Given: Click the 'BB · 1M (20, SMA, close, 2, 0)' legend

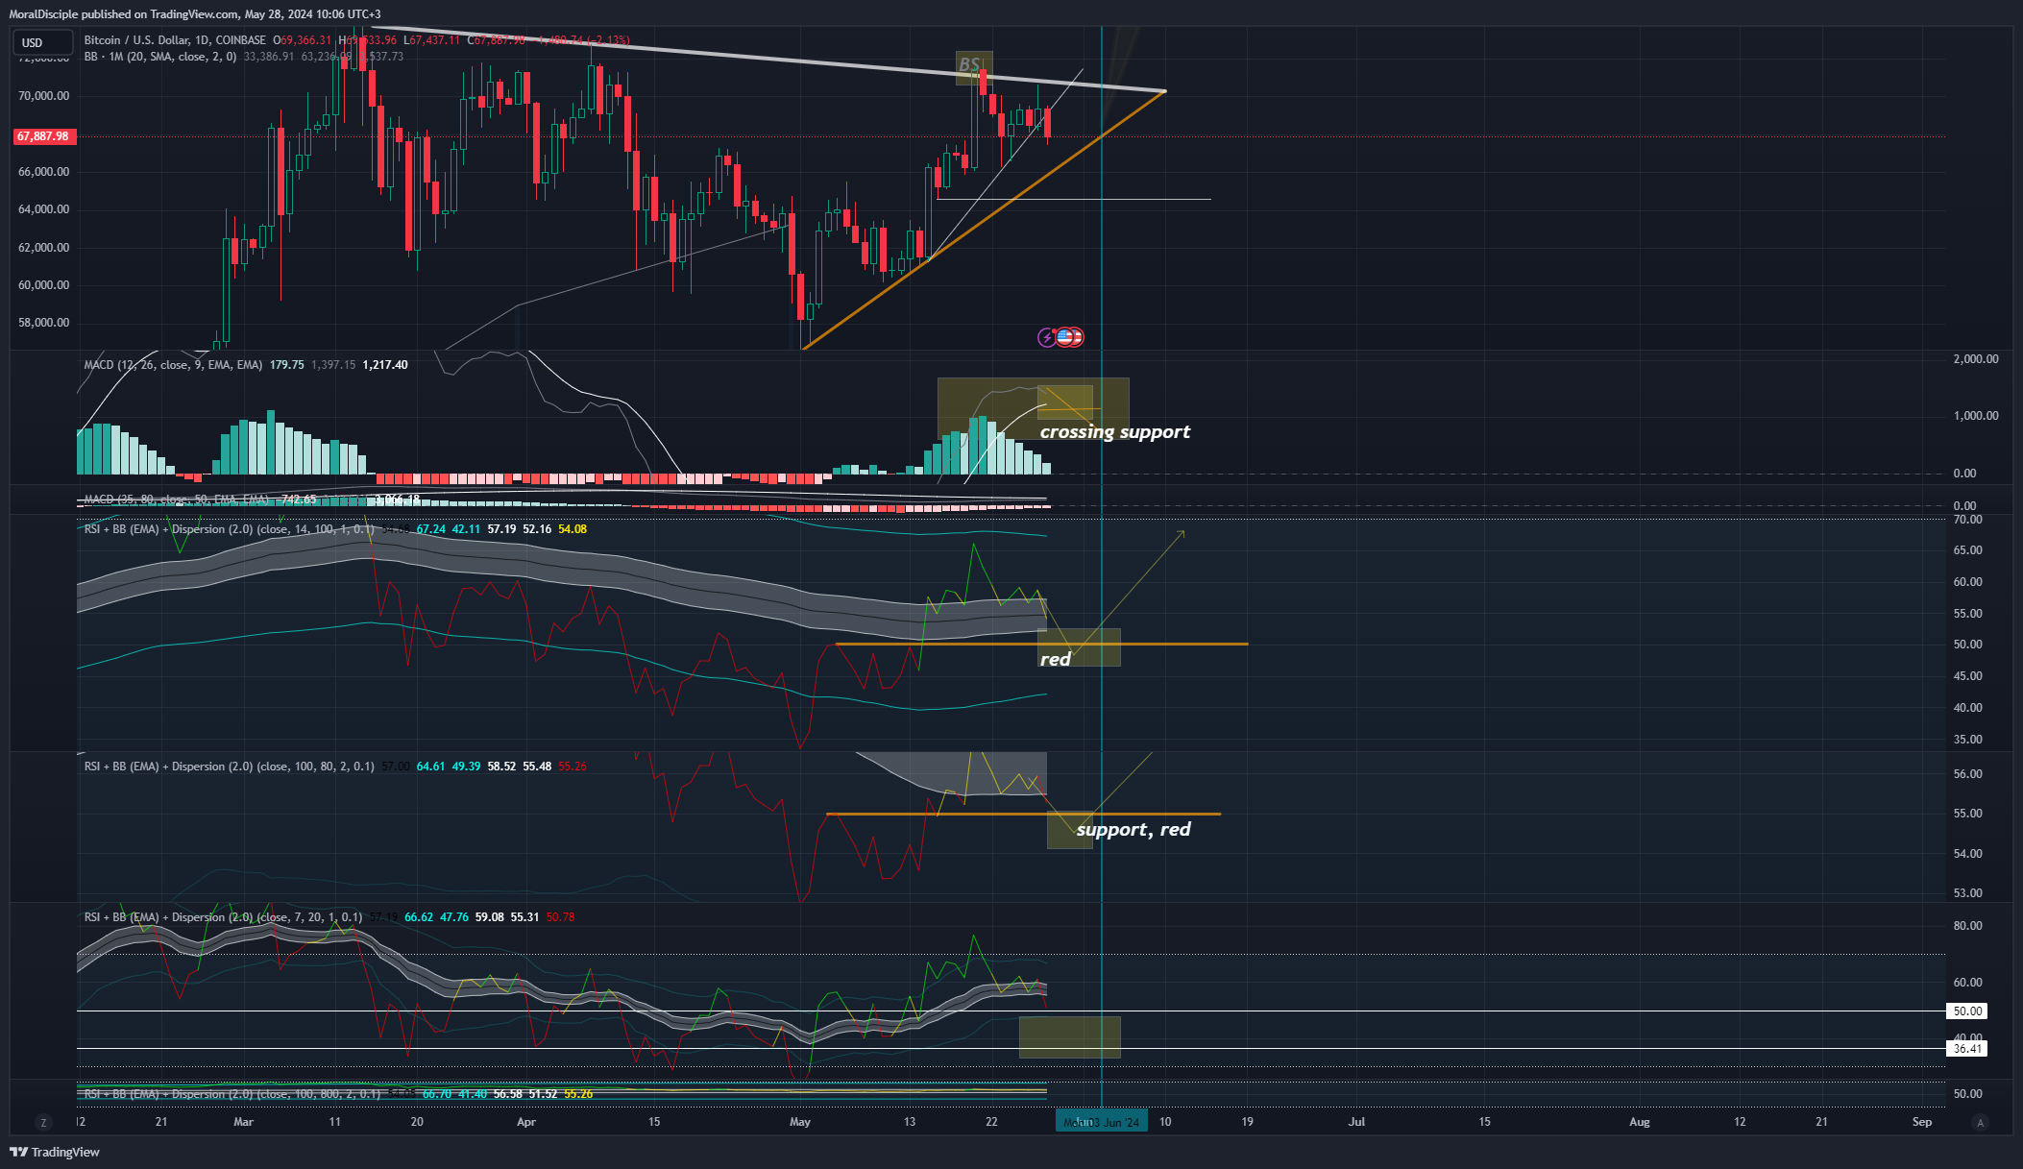Looking at the screenshot, I should tap(160, 57).
